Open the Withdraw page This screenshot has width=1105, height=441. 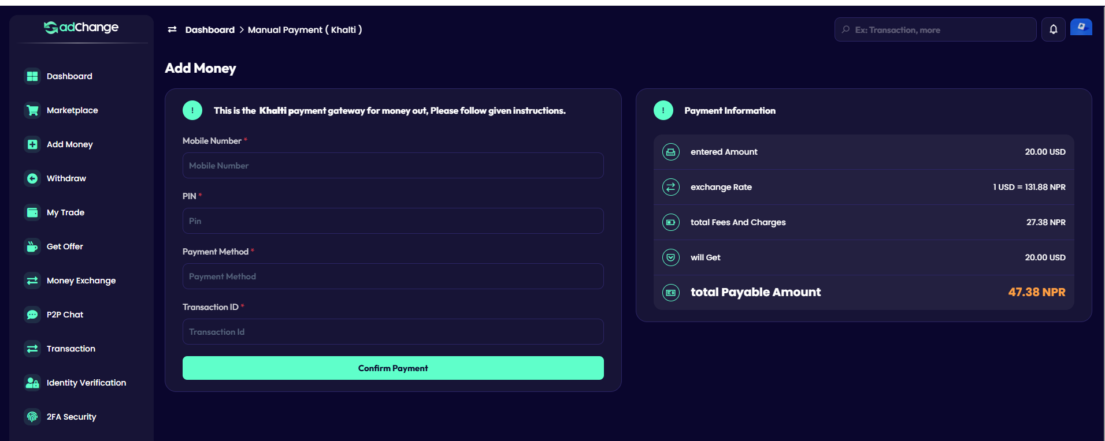(x=66, y=178)
